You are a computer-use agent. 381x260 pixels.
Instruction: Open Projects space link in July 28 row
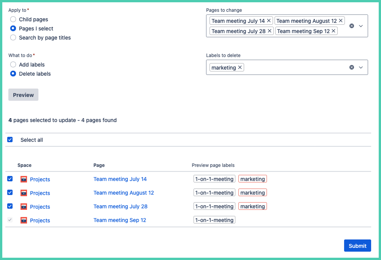click(x=40, y=207)
